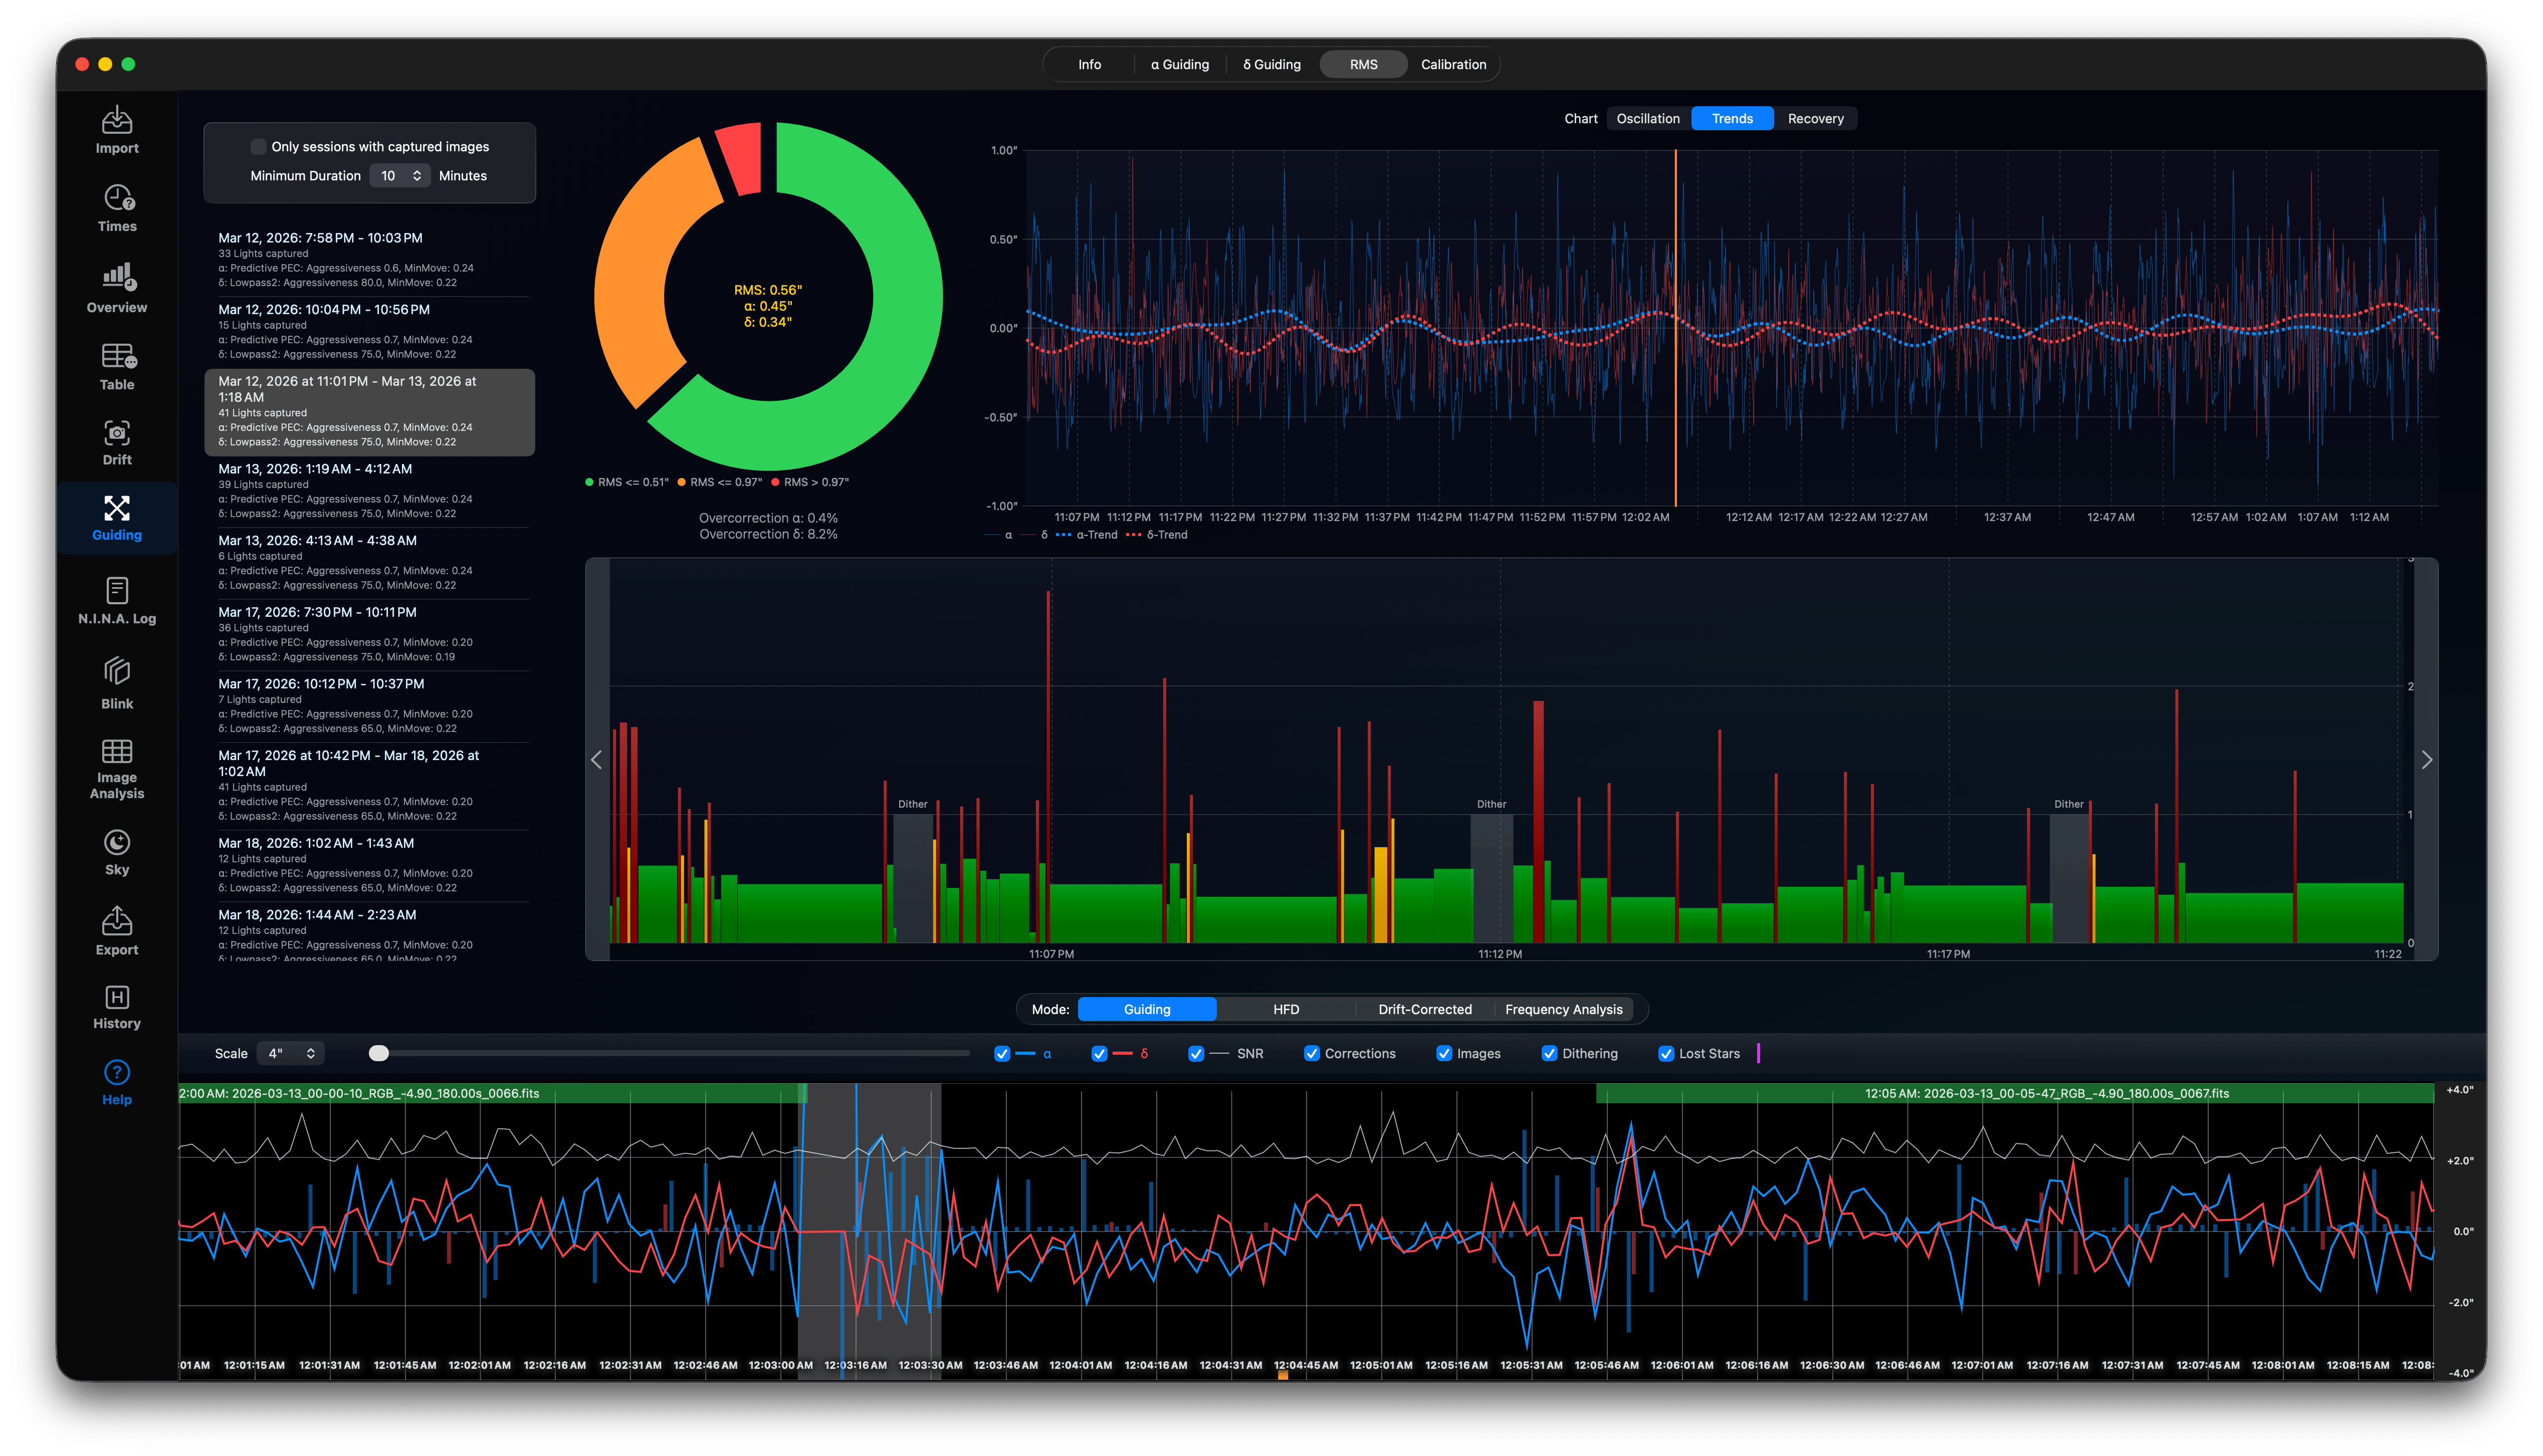Set mode to Guiding
Image resolution: width=2543 pixels, height=1456 pixels.
[x=1147, y=1010]
